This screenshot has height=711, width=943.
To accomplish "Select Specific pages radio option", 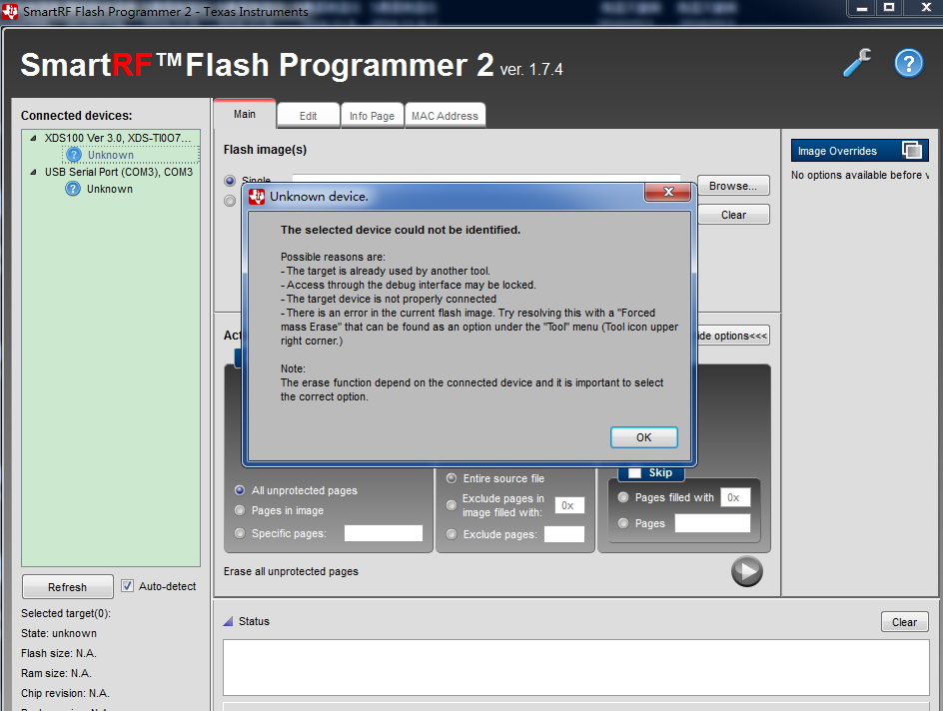I will (240, 533).
